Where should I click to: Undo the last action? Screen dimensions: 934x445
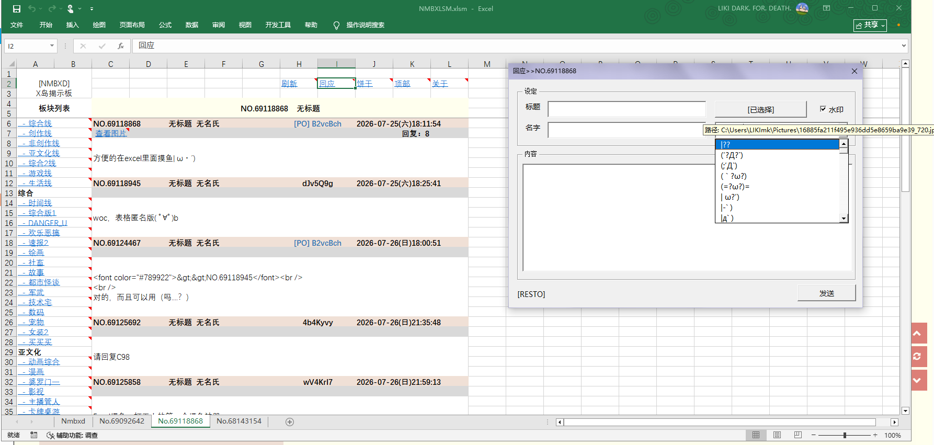click(32, 9)
